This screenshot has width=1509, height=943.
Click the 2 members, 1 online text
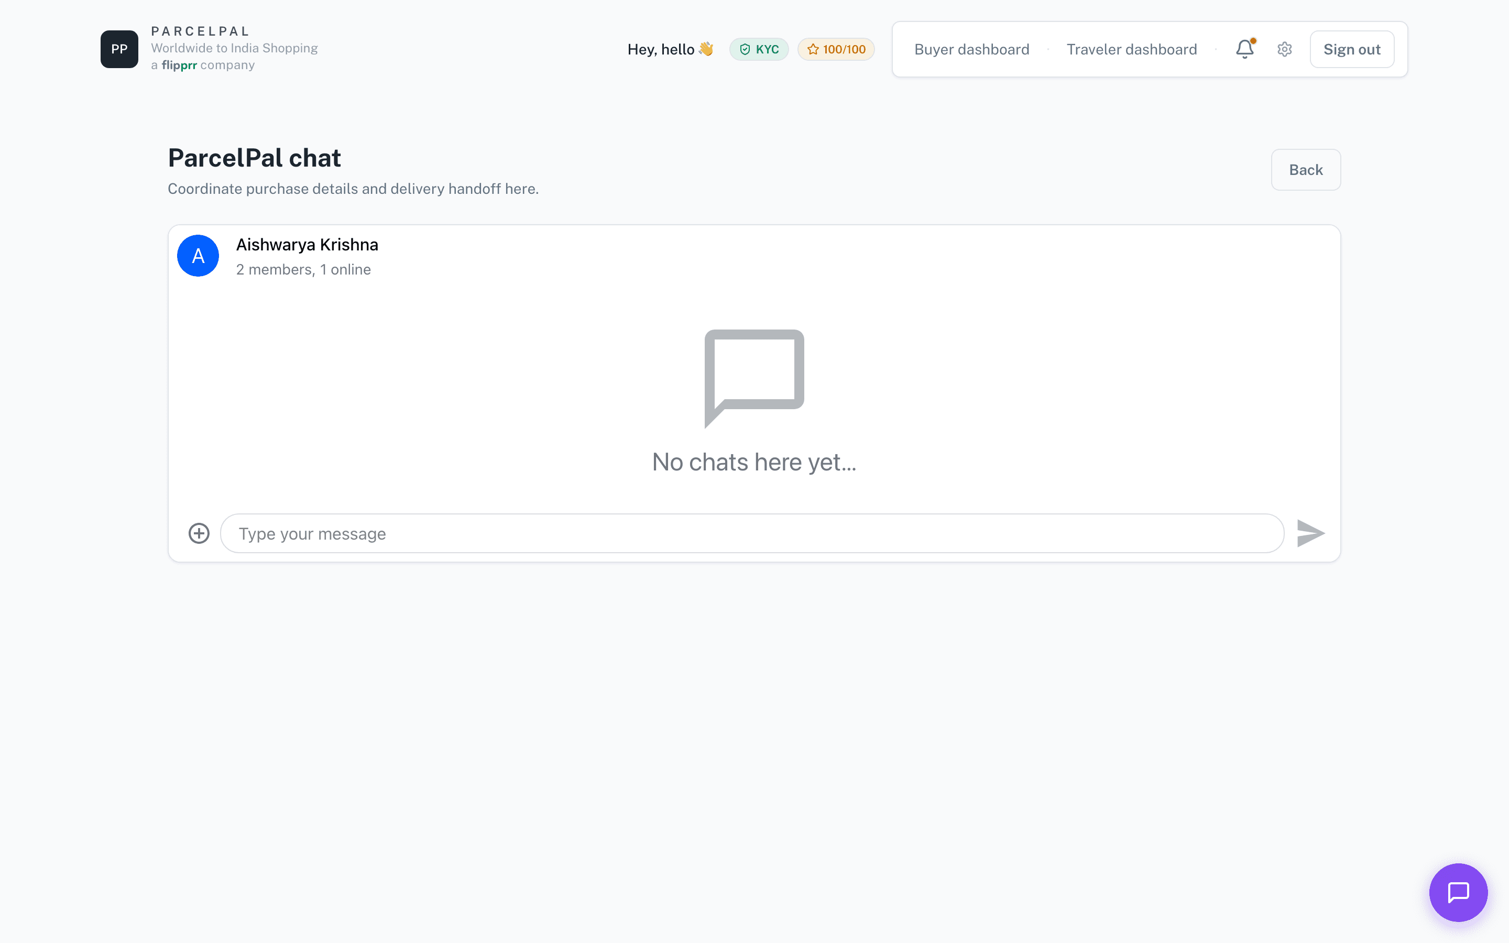click(303, 269)
